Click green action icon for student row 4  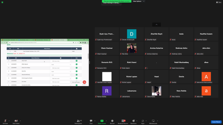tap(77, 71)
